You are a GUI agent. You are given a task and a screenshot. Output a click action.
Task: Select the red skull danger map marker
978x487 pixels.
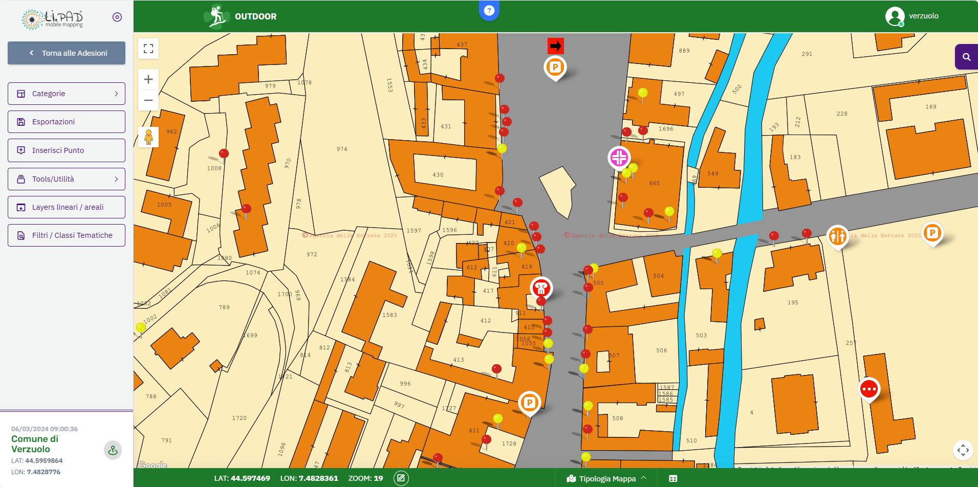pos(541,289)
